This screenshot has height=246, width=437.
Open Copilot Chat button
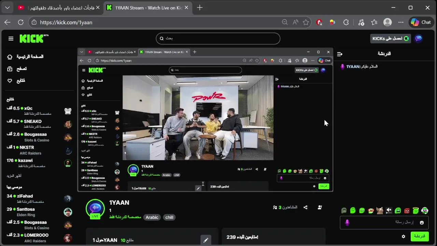[x=421, y=22]
